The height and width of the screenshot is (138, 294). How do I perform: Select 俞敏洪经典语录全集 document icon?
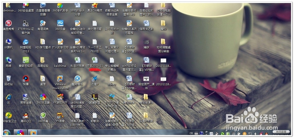point(112,9)
